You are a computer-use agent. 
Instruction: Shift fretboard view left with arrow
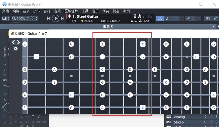click(x=13, y=42)
